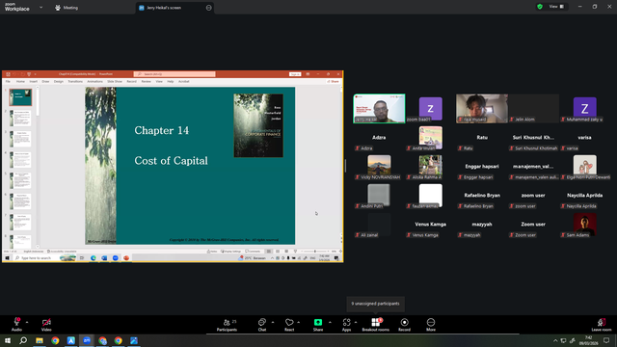Open the notifications center in system tray

(606, 340)
